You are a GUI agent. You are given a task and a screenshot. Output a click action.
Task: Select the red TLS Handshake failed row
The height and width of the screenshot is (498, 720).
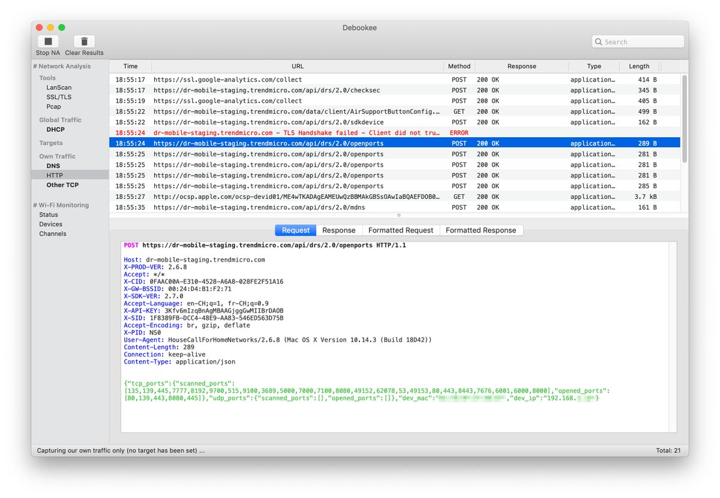[395, 133]
